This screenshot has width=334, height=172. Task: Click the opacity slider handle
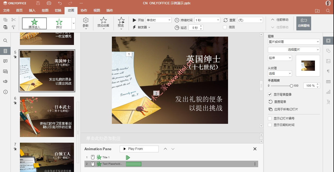pos(292,86)
